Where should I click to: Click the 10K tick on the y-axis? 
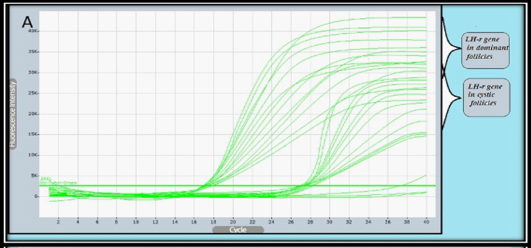coord(33,155)
